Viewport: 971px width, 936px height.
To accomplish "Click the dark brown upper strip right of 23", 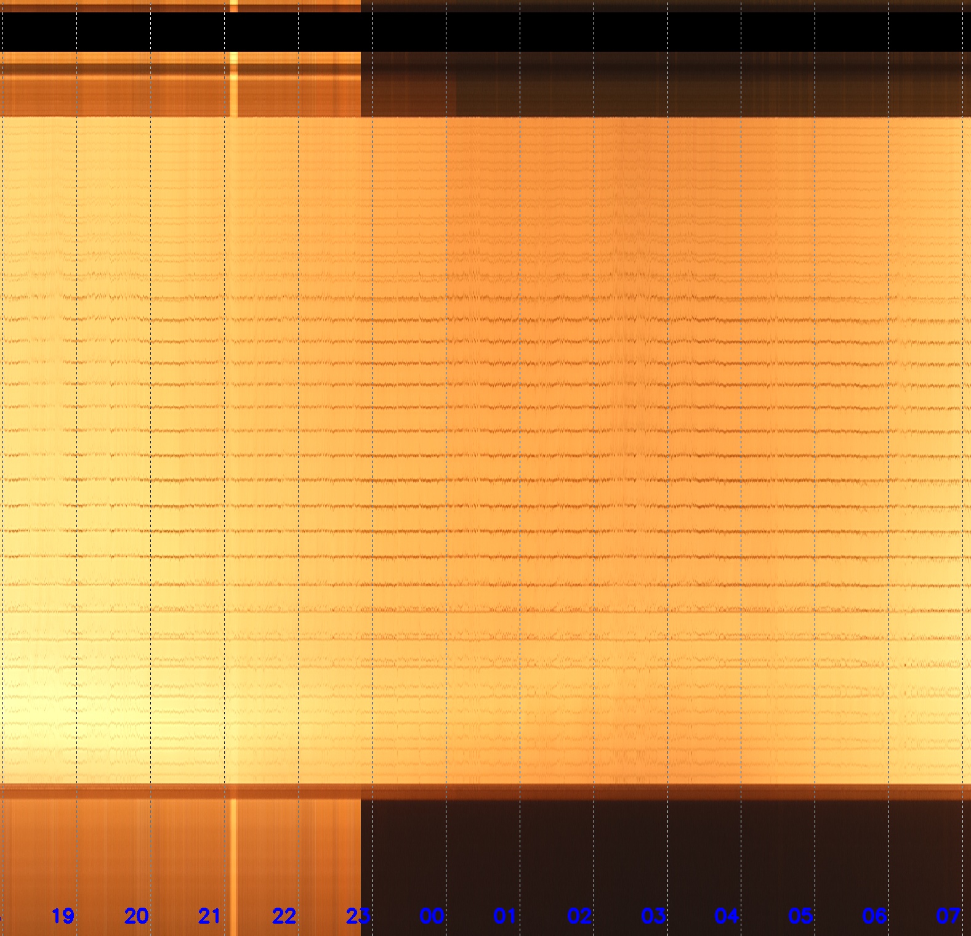I will pos(665,86).
